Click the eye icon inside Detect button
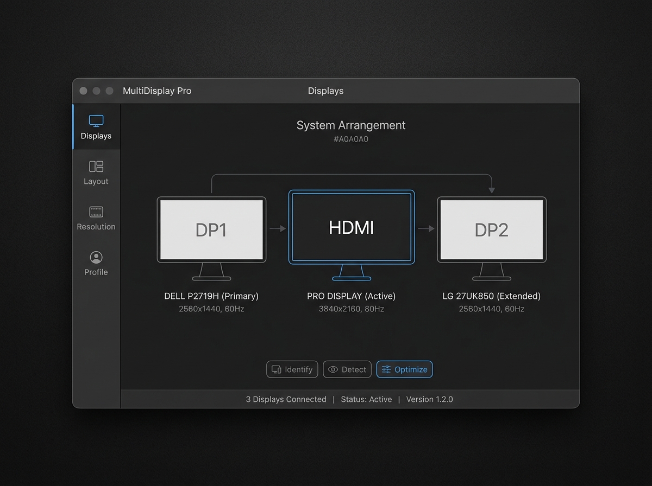The height and width of the screenshot is (486, 652). tap(333, 369)
